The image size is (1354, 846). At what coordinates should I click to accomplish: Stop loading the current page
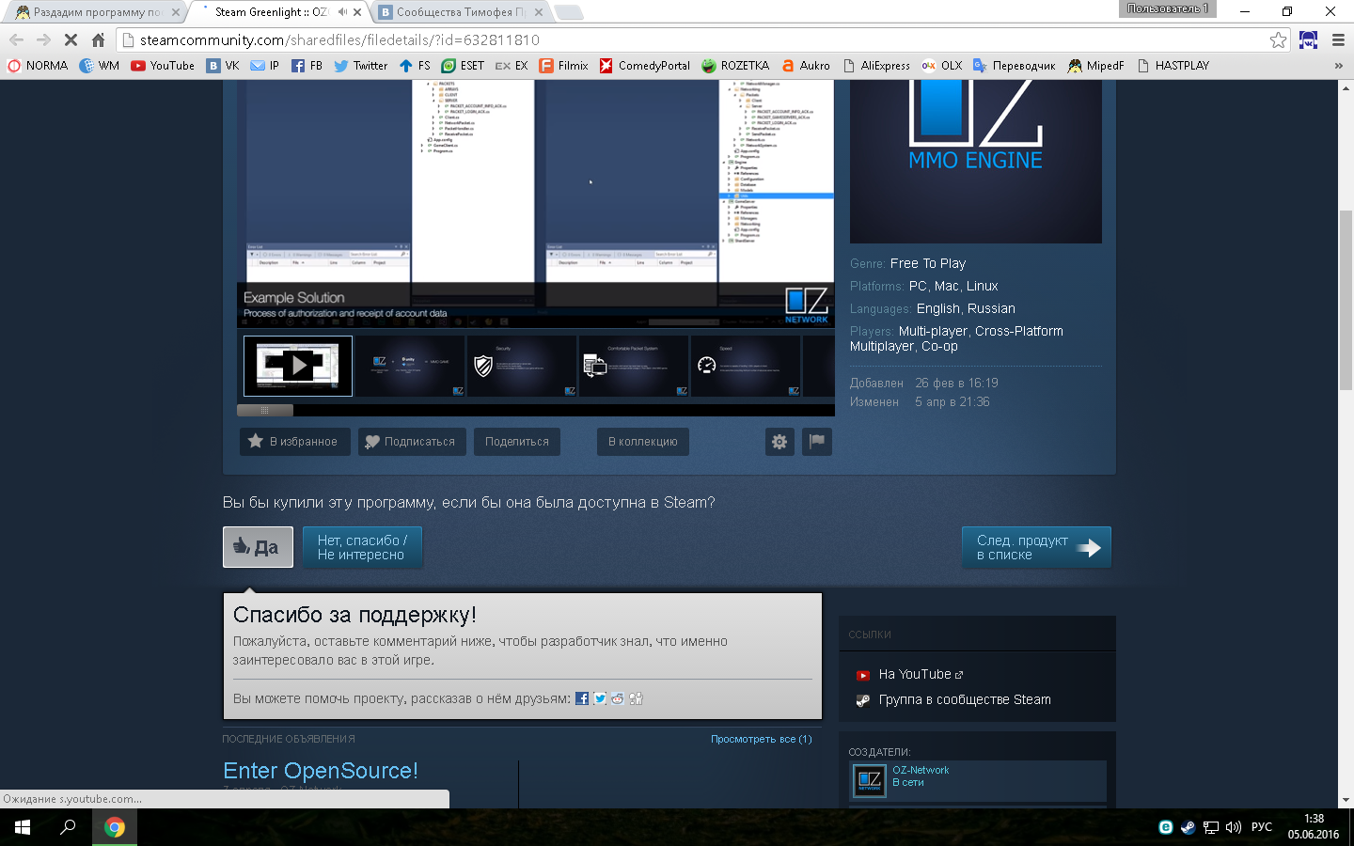click(x=71, y=39)
